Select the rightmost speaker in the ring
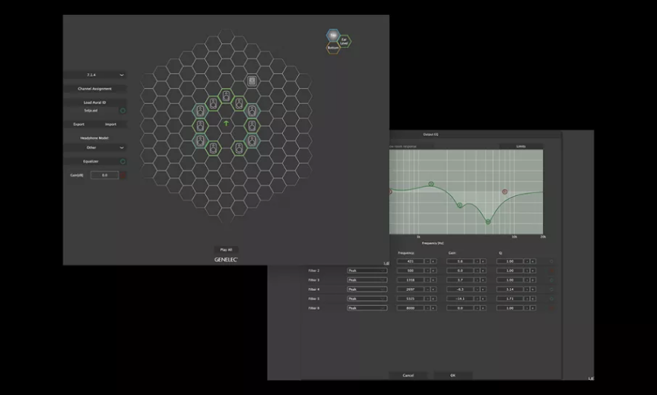Viewport: 657px width, 395px height. (252, 125)
